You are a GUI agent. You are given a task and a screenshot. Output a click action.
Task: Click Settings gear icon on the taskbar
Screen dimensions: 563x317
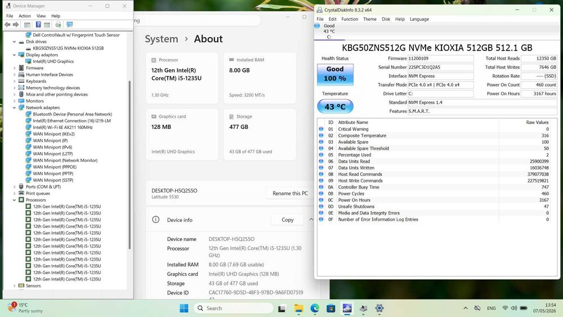[379, 308]
